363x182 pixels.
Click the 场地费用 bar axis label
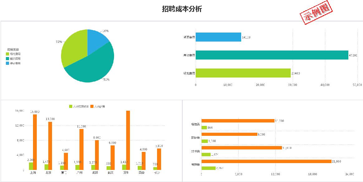189,73
